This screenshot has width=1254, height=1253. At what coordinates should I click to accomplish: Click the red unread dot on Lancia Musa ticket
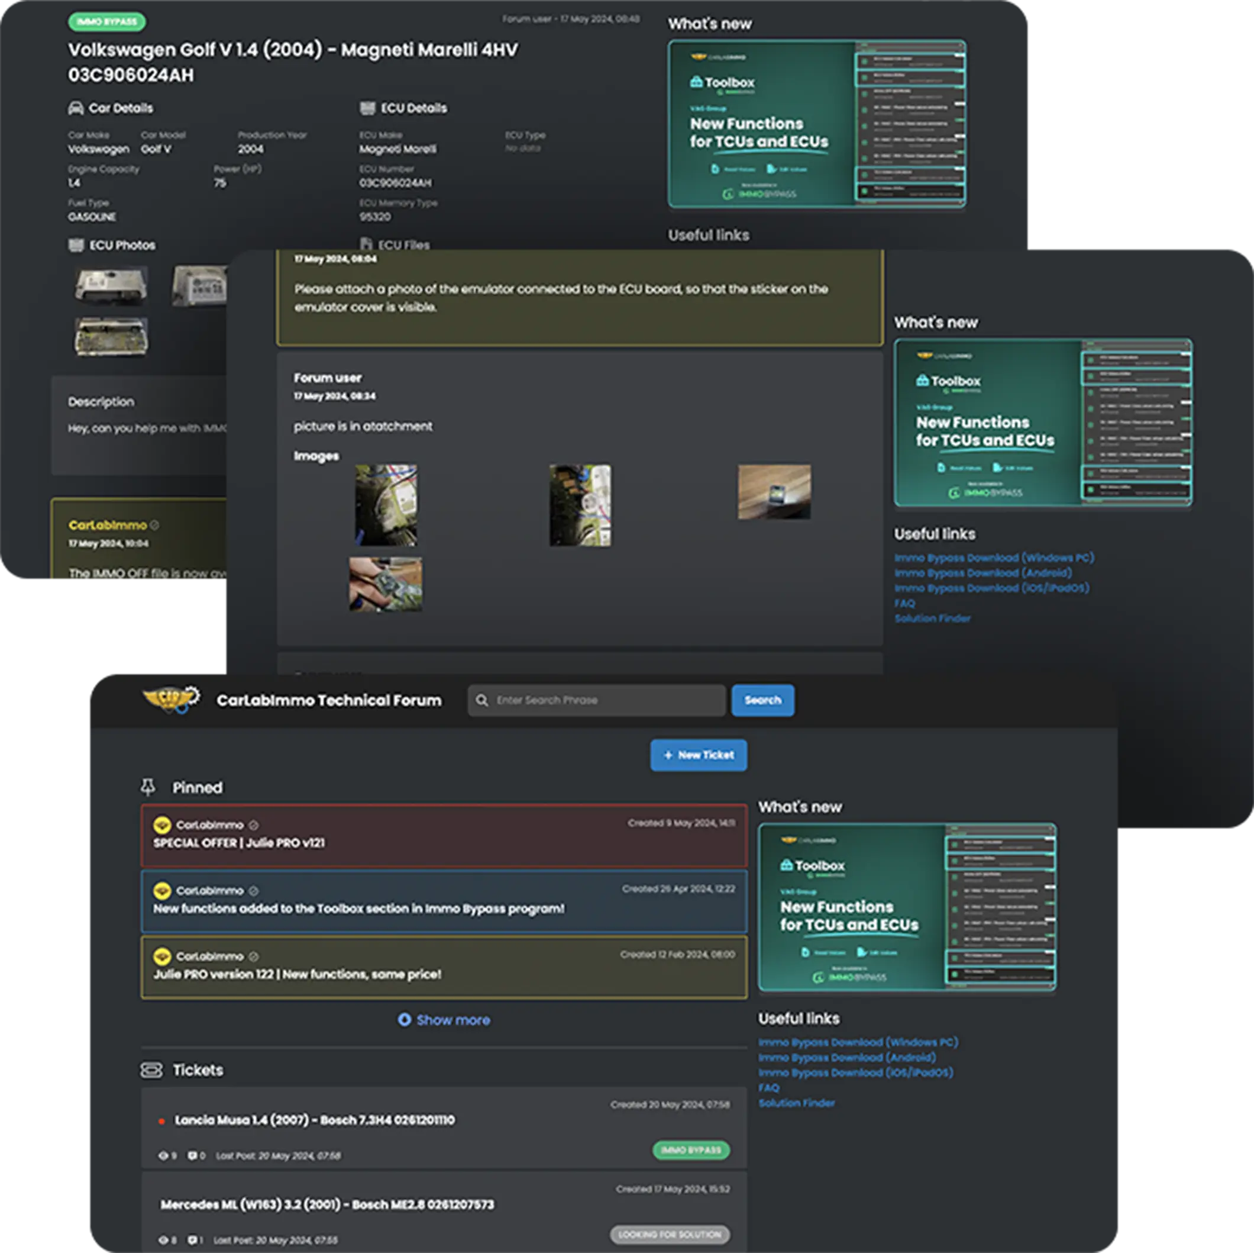[161, 1121]
